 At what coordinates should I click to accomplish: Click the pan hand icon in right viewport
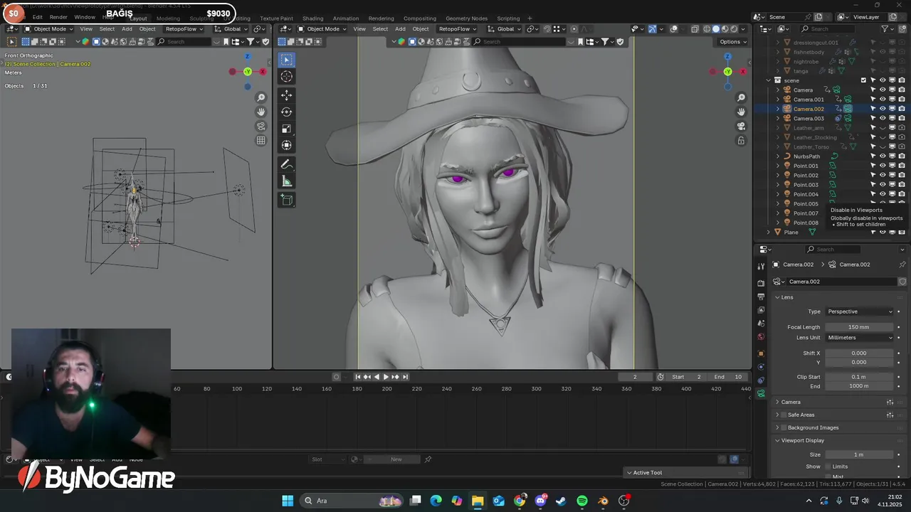tap(741, 112)
